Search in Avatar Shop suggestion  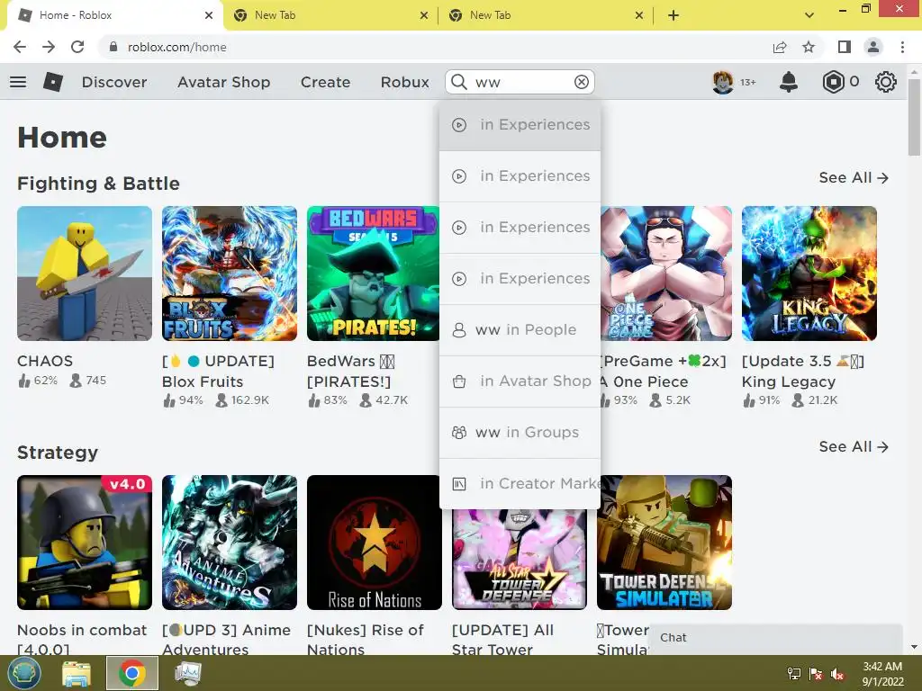520,381
